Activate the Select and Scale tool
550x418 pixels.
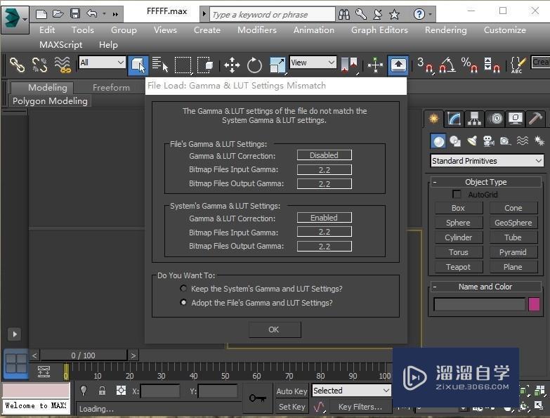(x=277, y=65)
